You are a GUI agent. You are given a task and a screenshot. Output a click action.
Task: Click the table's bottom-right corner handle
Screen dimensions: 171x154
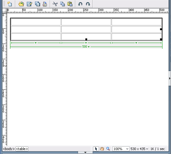[161, 39]
